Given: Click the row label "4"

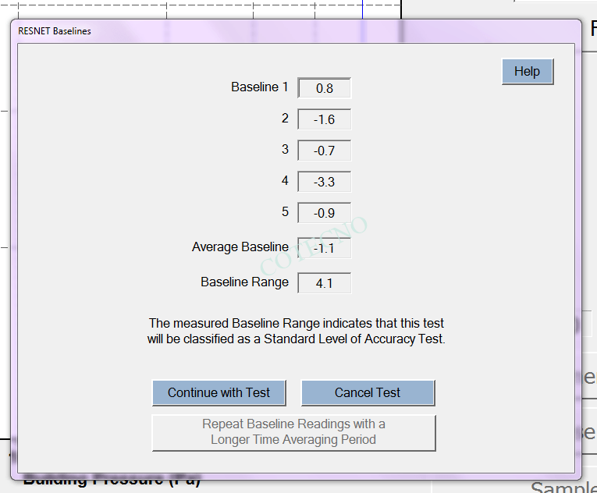Looking at the screenshot, I should [285, 181].
